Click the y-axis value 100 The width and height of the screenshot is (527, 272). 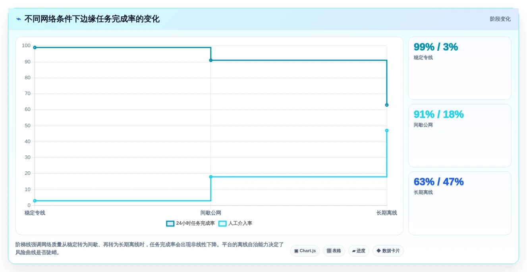26,46
